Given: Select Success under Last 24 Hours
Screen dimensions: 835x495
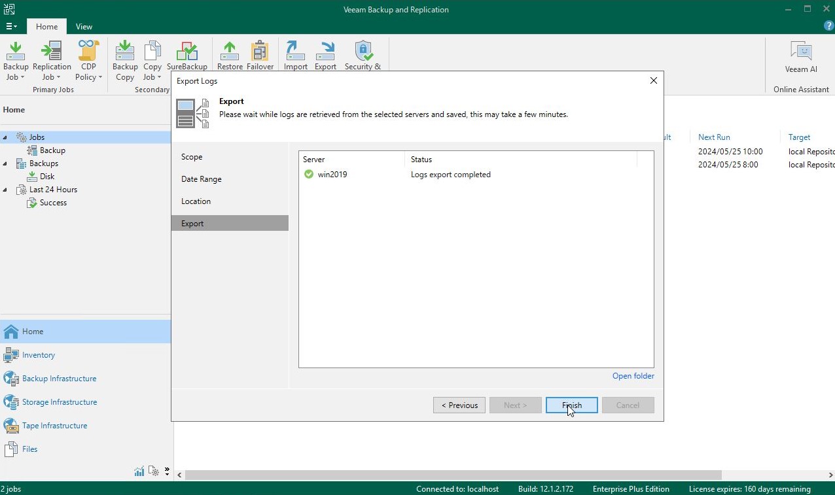Looking at the screenshot, I should click(x=53, y=203).
